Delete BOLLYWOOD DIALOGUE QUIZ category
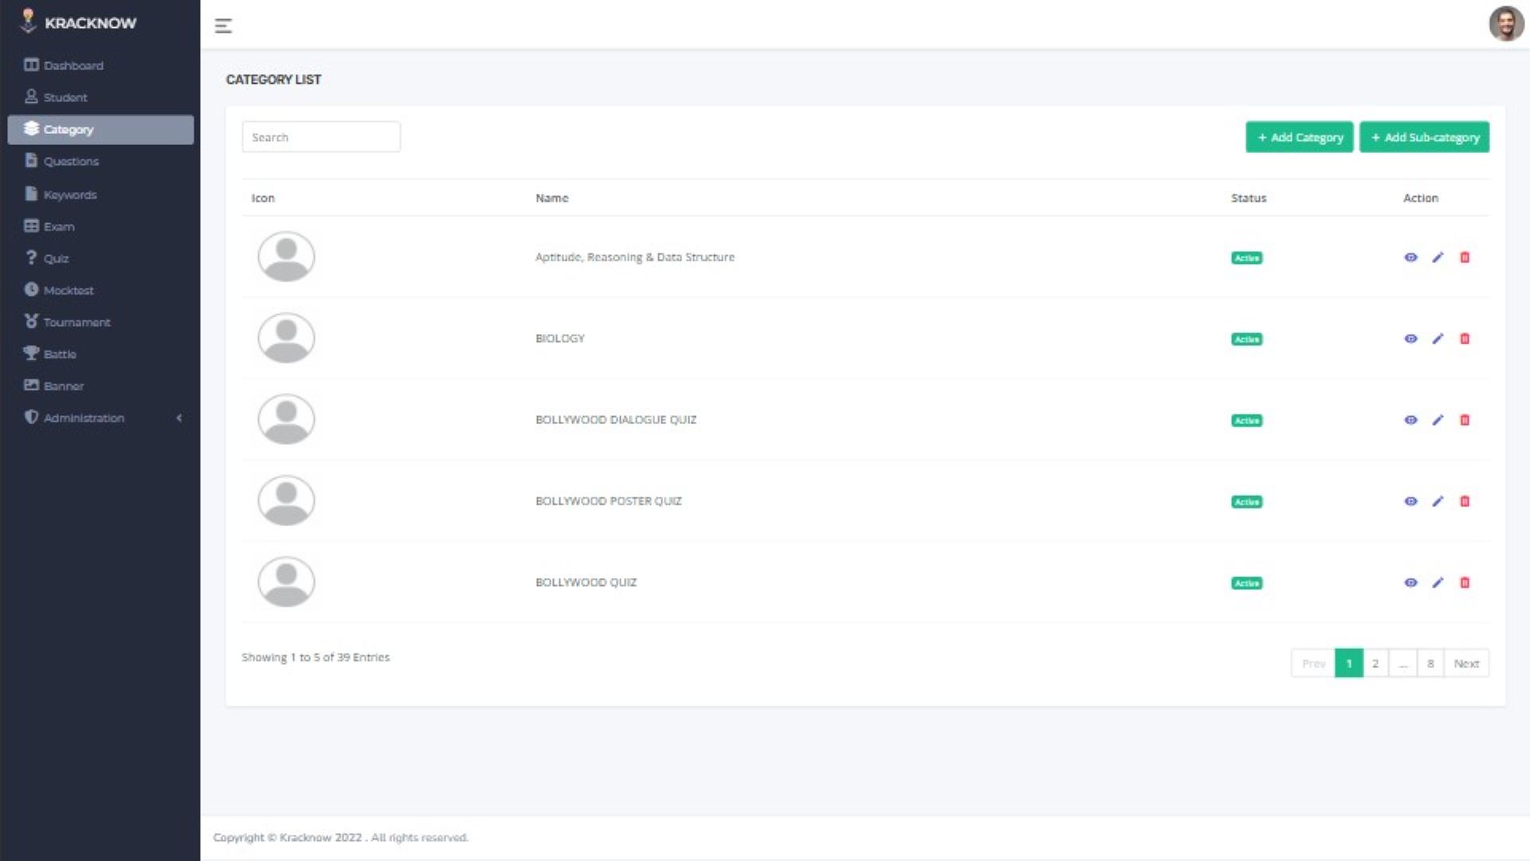This screenshot has width=1530, height=861. click(x=1465, y=420)
